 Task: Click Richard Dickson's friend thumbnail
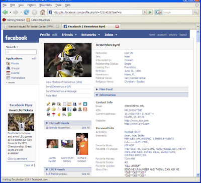[x=82, y=144]
